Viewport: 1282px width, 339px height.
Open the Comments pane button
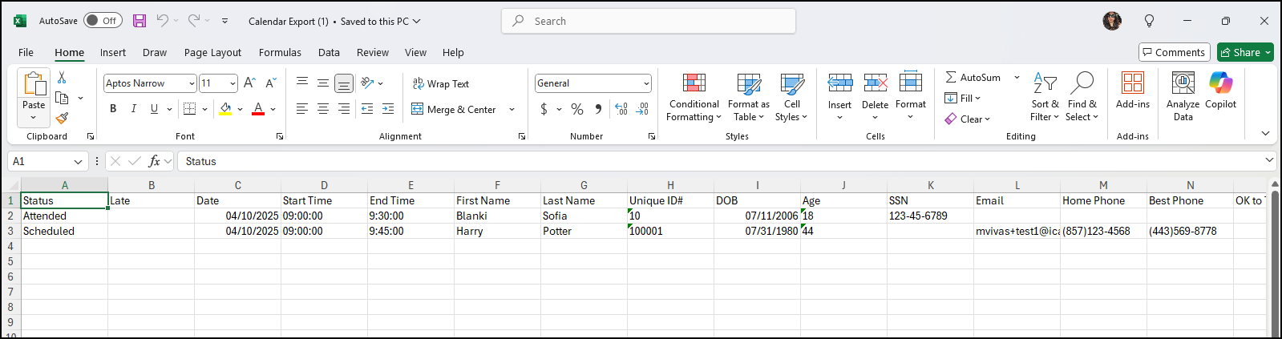pos(1174,52)
